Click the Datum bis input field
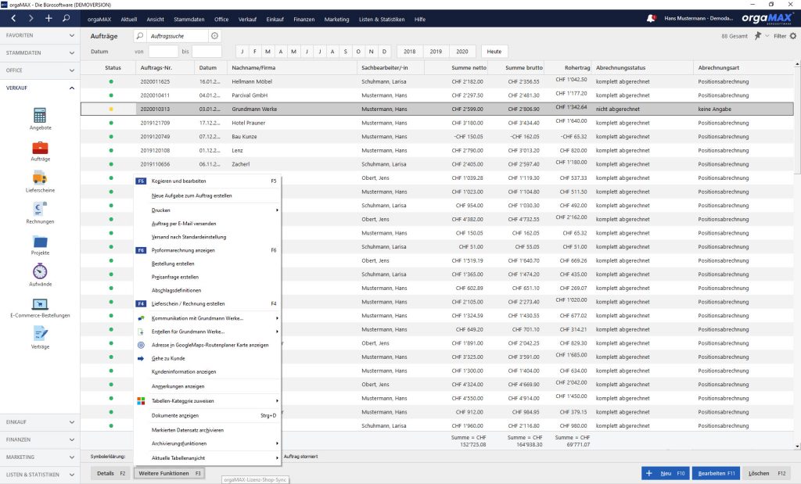The height and width of the screenshot is (484, 801). click(x=207, y=52)
